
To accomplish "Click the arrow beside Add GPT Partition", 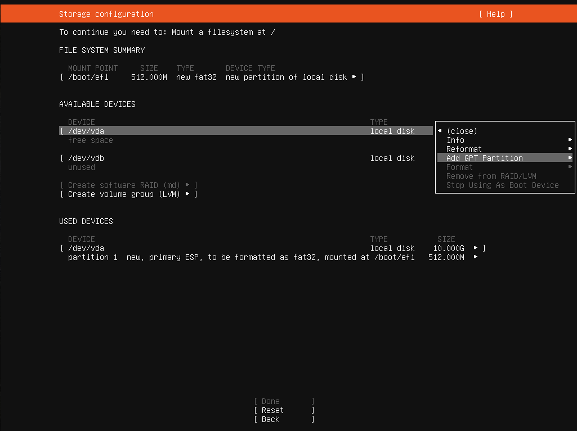I will pyautogui.click(x=570, y=158).
